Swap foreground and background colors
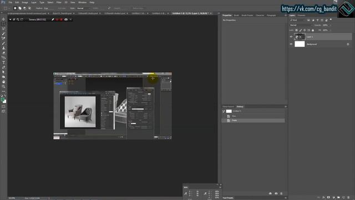 click(x=5, y=96)
